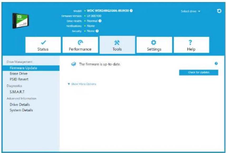Click the refresh icon in the header
This screenshot has width=226, height=153.
219,11
